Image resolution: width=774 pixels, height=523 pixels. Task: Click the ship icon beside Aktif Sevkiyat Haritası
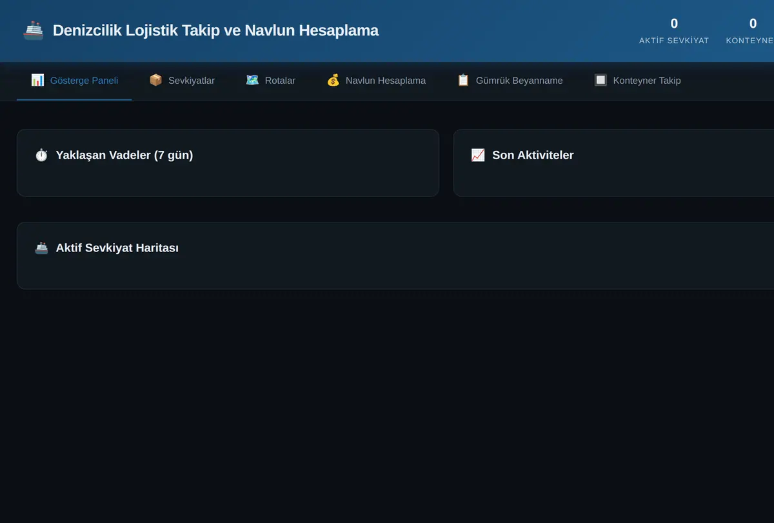(41, 248)
